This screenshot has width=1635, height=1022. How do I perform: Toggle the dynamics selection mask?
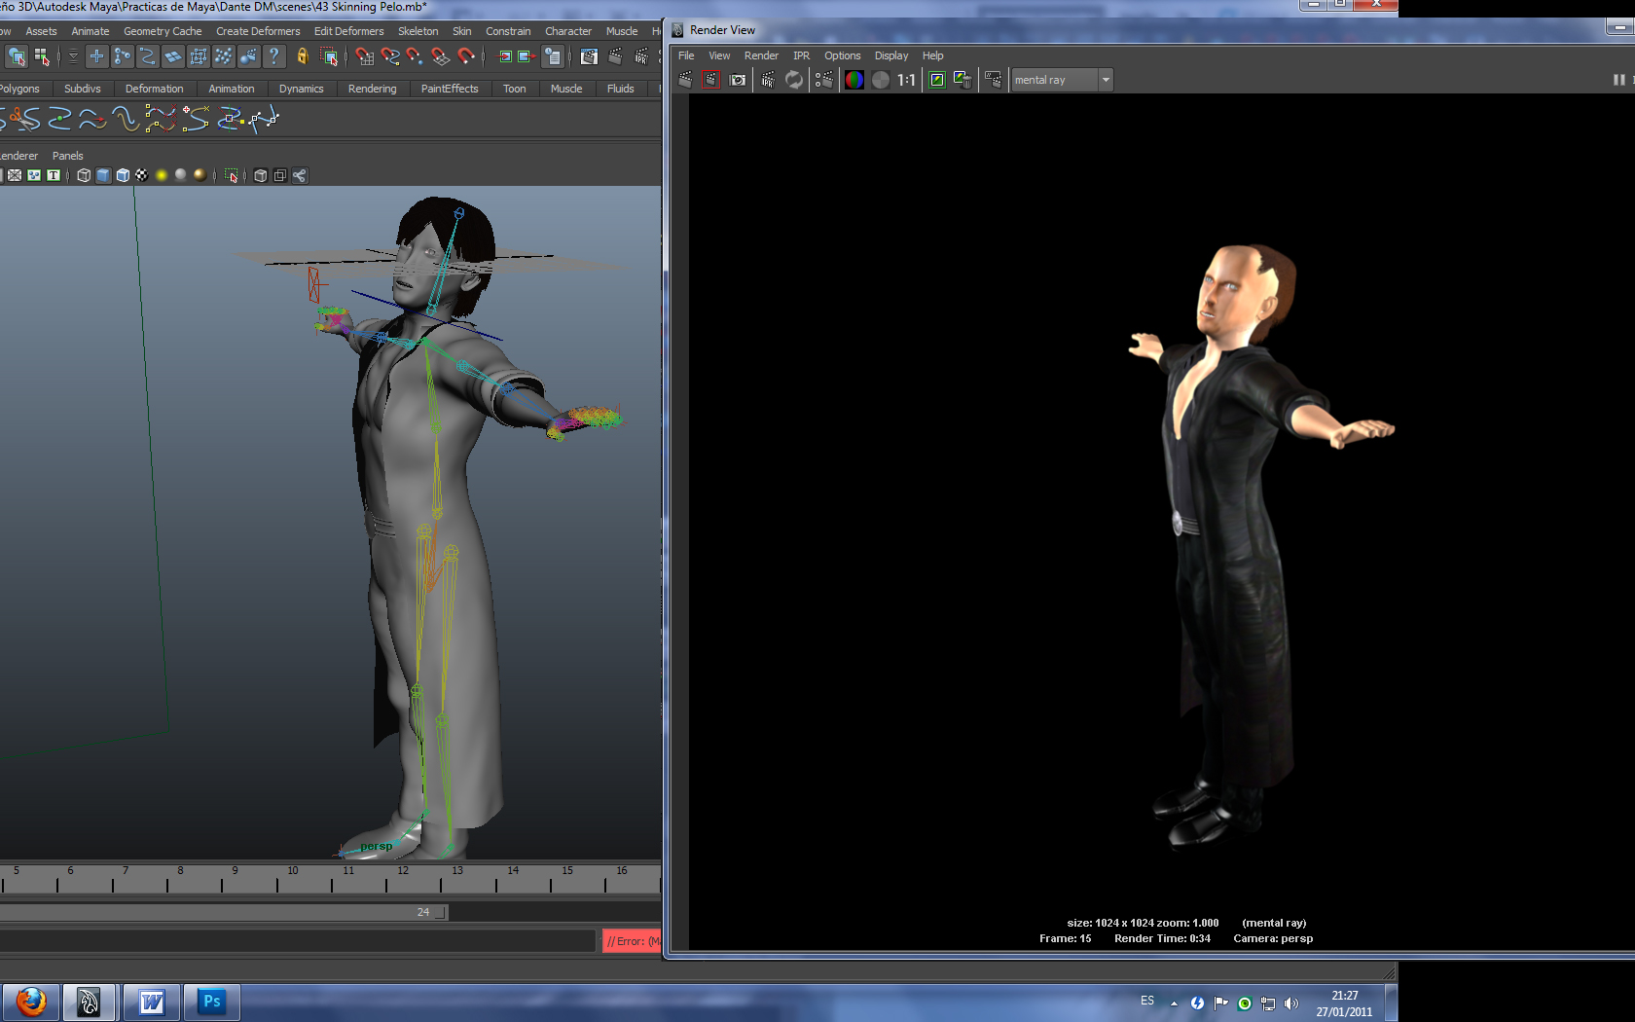pos(223,56)
